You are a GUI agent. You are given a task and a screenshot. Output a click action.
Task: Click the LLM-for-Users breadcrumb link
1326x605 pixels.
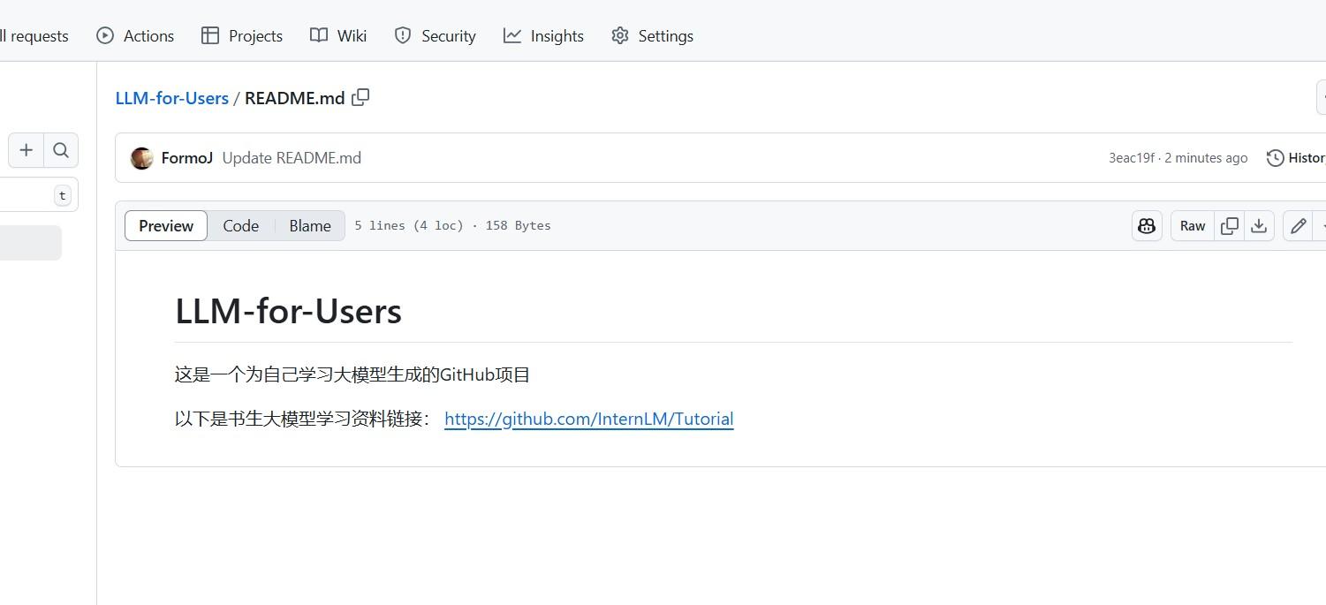[x=172, y=98]
